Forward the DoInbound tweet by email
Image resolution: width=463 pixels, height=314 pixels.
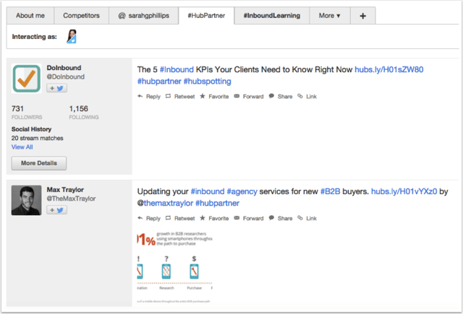[x=249, y=96]
